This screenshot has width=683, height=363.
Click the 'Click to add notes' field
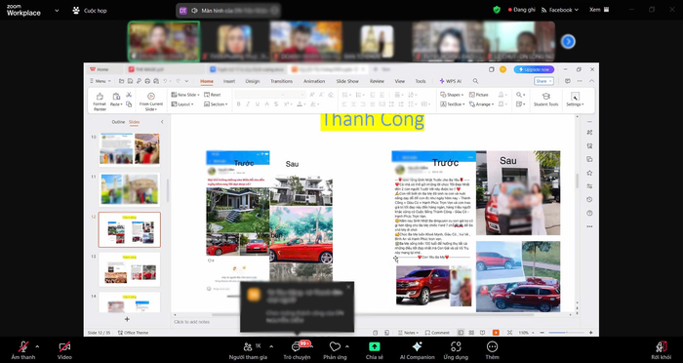[x=191, y=322]
